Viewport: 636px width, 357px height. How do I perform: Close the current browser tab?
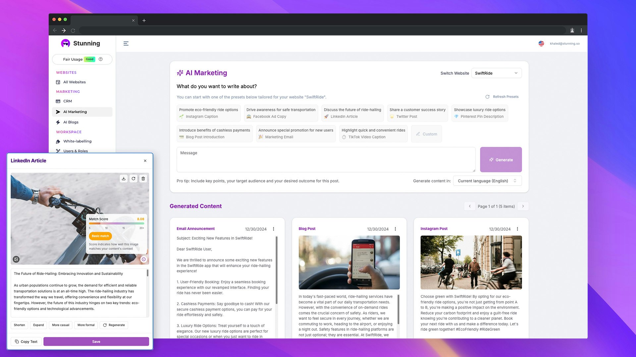(x=133, y=20)
